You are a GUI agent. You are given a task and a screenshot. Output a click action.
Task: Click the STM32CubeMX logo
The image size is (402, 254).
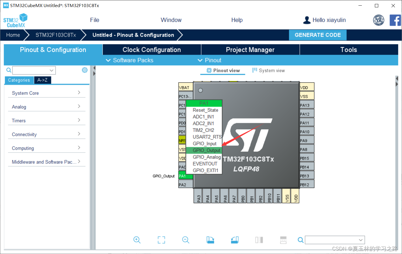[15, 20]
